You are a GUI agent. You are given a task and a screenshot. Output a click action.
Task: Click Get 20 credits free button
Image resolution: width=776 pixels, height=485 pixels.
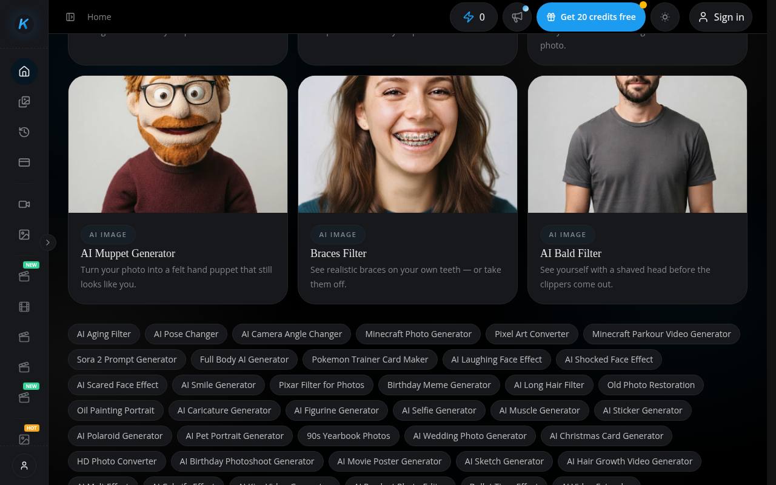click(x=591, y=17)
